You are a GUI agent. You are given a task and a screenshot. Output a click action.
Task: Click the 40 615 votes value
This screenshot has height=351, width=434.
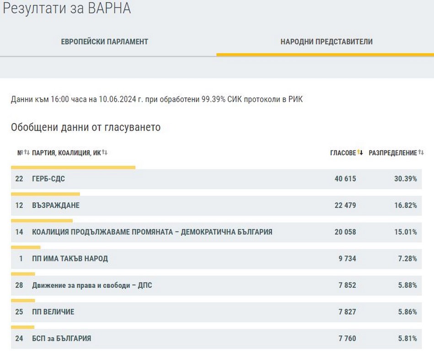click(345, 179)
